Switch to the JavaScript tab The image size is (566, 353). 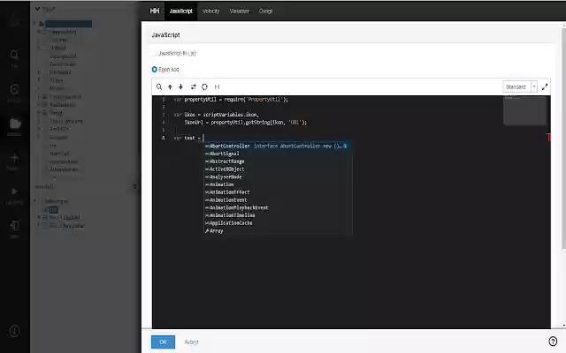(180, 11)
